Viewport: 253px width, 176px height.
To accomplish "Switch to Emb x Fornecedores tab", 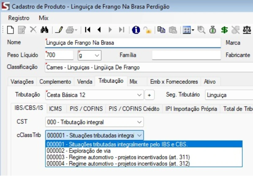I will coord(174,82).
